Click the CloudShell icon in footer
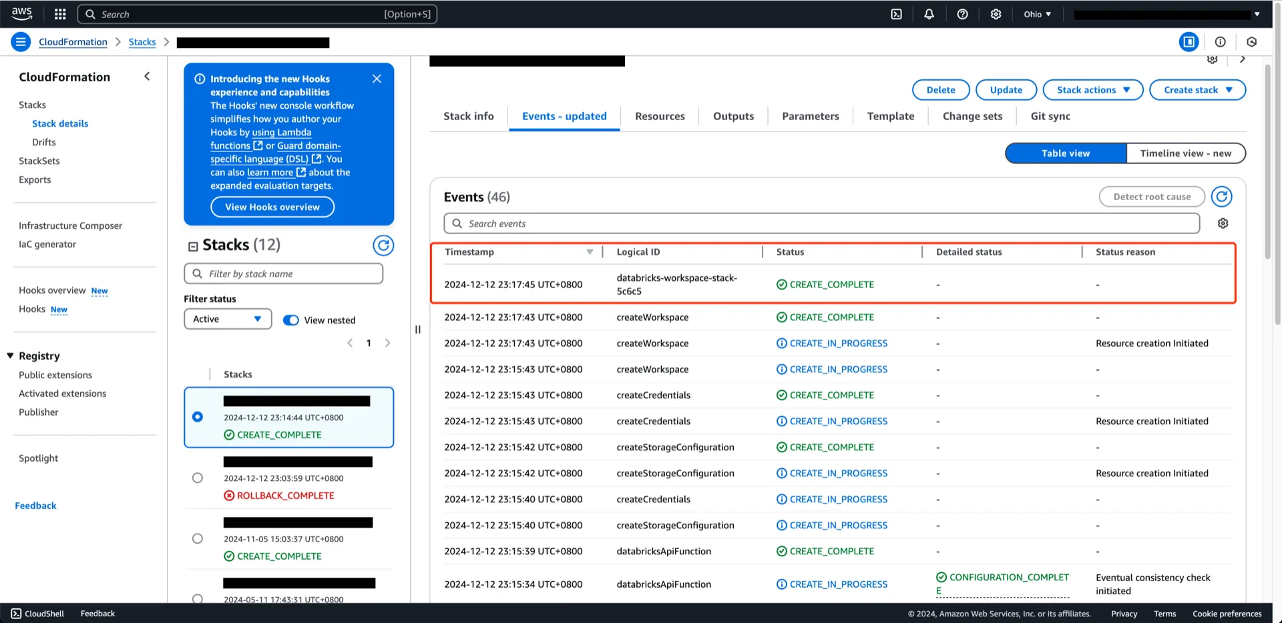 pyautogui.click(x=16, y=614)
